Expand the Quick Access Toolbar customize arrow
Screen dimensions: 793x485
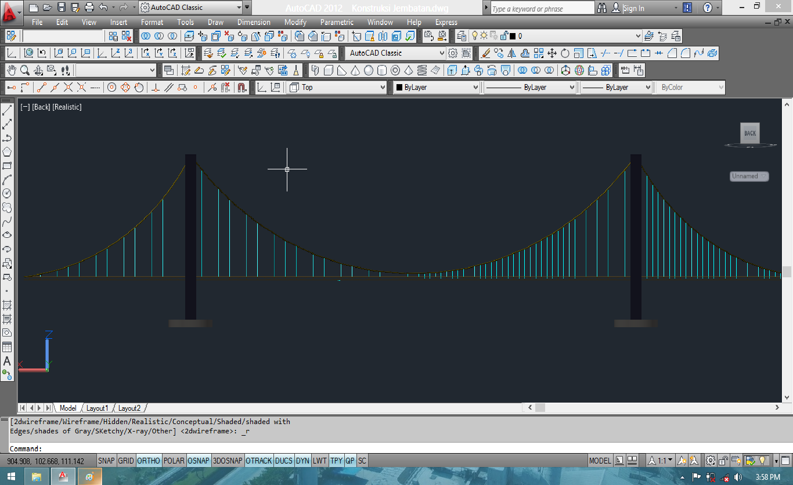(247, 8)
